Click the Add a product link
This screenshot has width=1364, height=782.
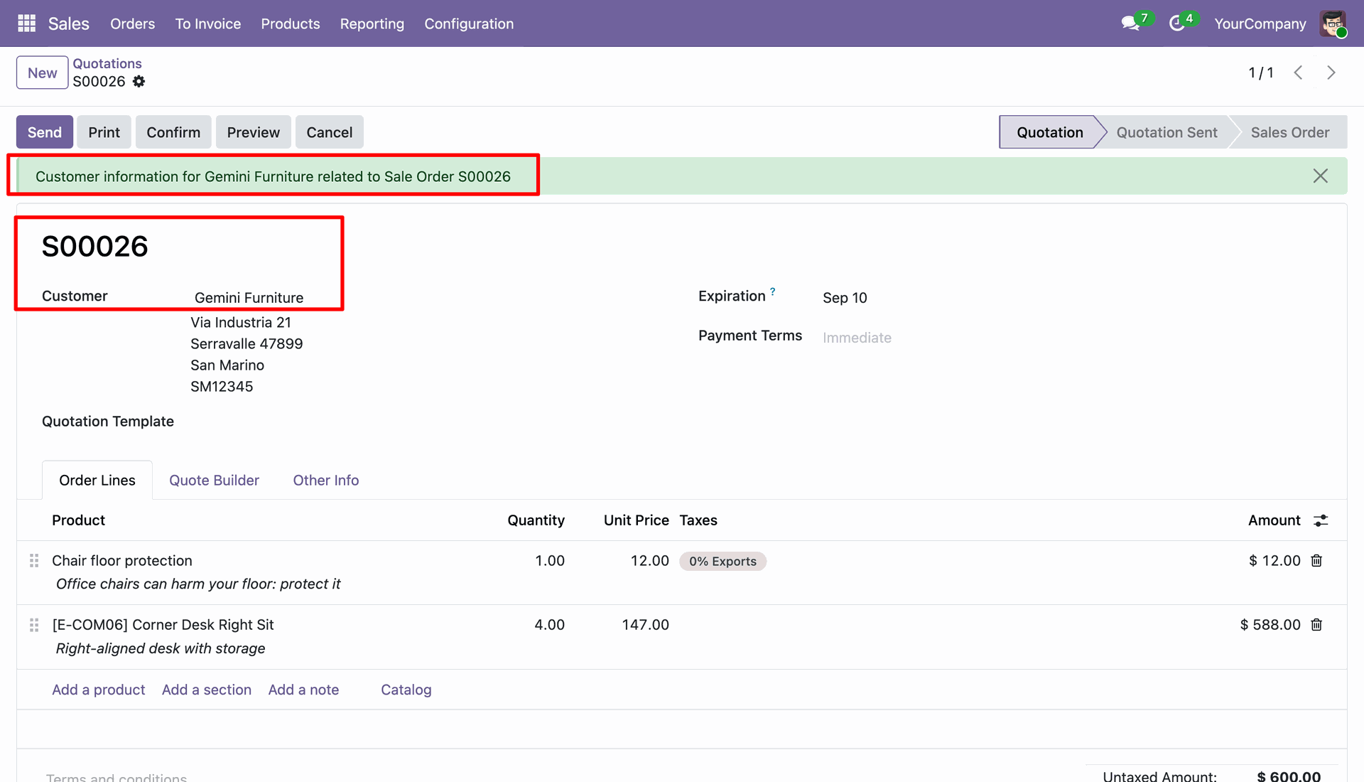98,690
